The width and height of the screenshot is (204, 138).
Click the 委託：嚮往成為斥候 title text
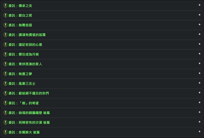point(24,54)
